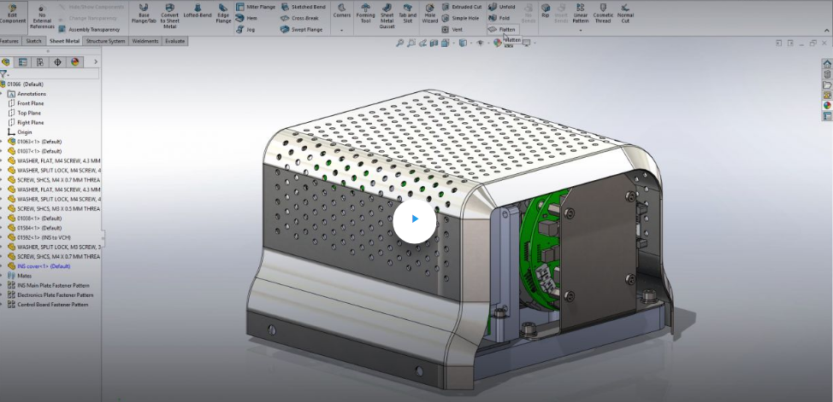The image size is (833, 402).
Task: Expand the Annotations tree node
Action: click(x=3, y=94)
